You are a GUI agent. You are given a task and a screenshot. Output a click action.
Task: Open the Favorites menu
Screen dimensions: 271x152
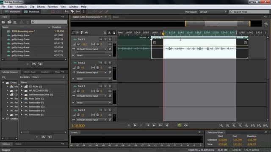[x=53, y=7]
